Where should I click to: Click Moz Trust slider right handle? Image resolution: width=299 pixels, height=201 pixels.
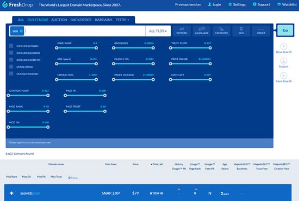pyautogui.click(x=105, y=111)
